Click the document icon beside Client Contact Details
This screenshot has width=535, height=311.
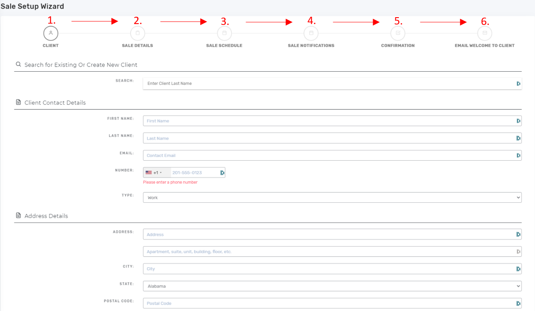click(x=18, y=102)
